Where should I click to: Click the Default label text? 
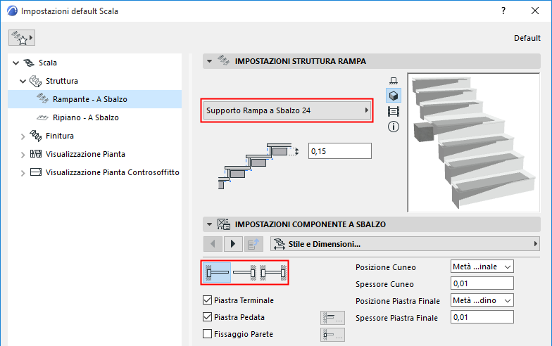click(x=527, y=38)
